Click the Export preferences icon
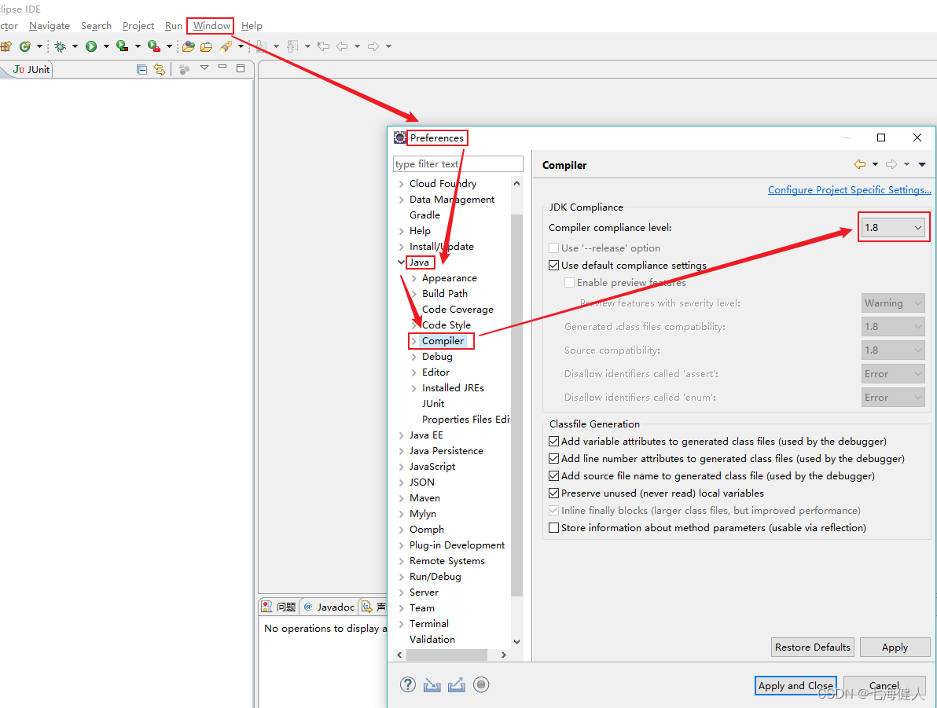 point(457,684)
